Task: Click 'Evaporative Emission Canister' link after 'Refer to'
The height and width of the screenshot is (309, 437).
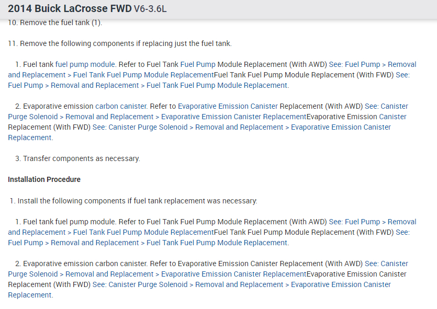Action: pos(228,106)
